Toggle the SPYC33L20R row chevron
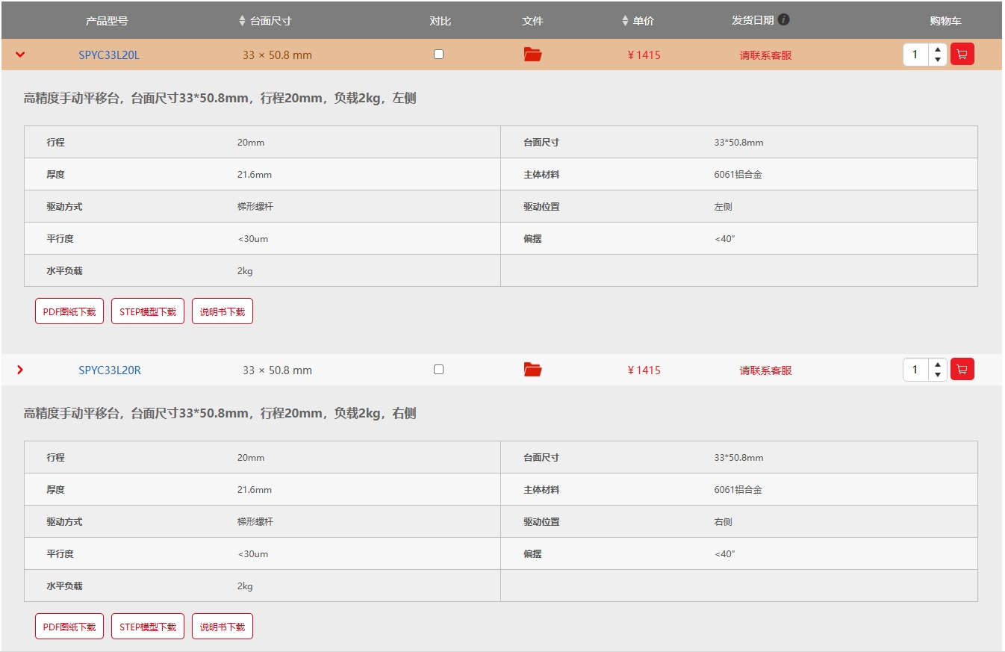The width and height of the screenshot is (1005, 652). tap(20, 370)
